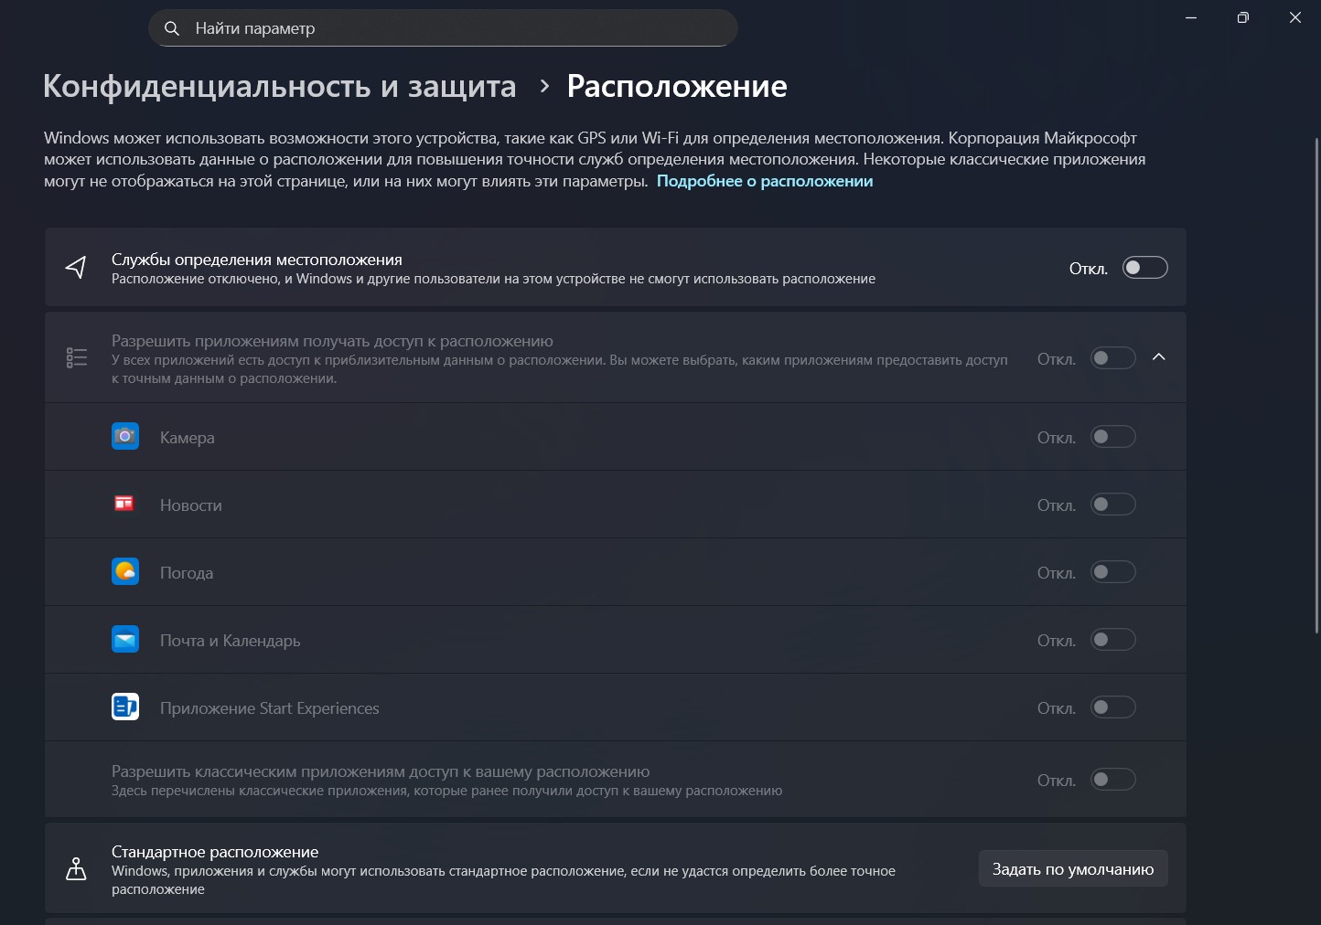The width and height of the screenshot is (1321, 925).
Task: Click the location services arrow icon
Action: (x=77, y=268)
